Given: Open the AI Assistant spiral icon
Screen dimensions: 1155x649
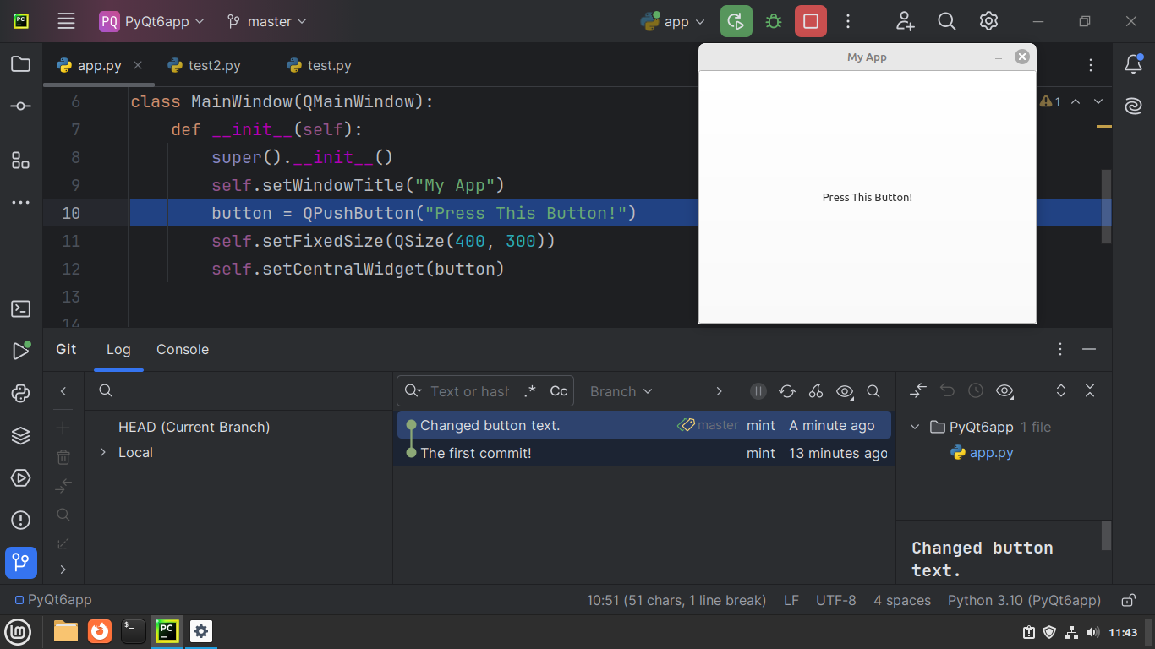Looking at the screenshot, I should 1133,106.
